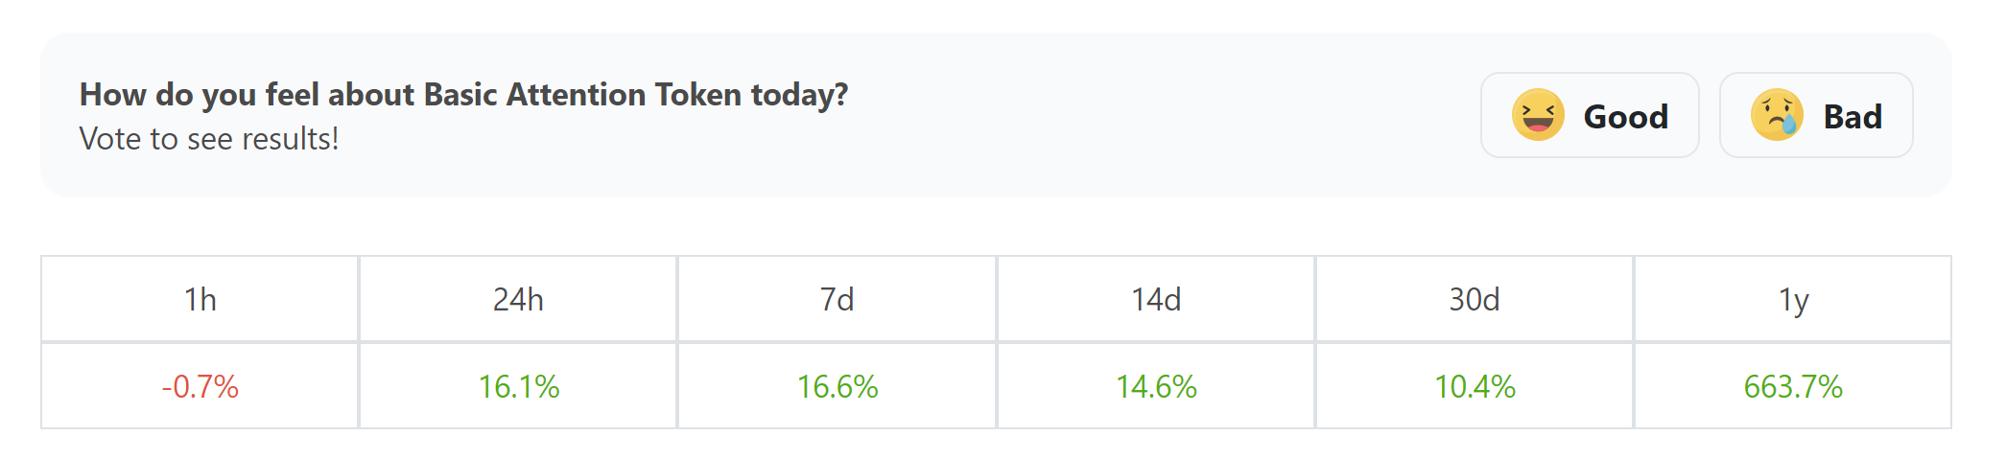Click the sentiment question heading text
Screen dimensions: 2006x459
(x=463, y=95)
